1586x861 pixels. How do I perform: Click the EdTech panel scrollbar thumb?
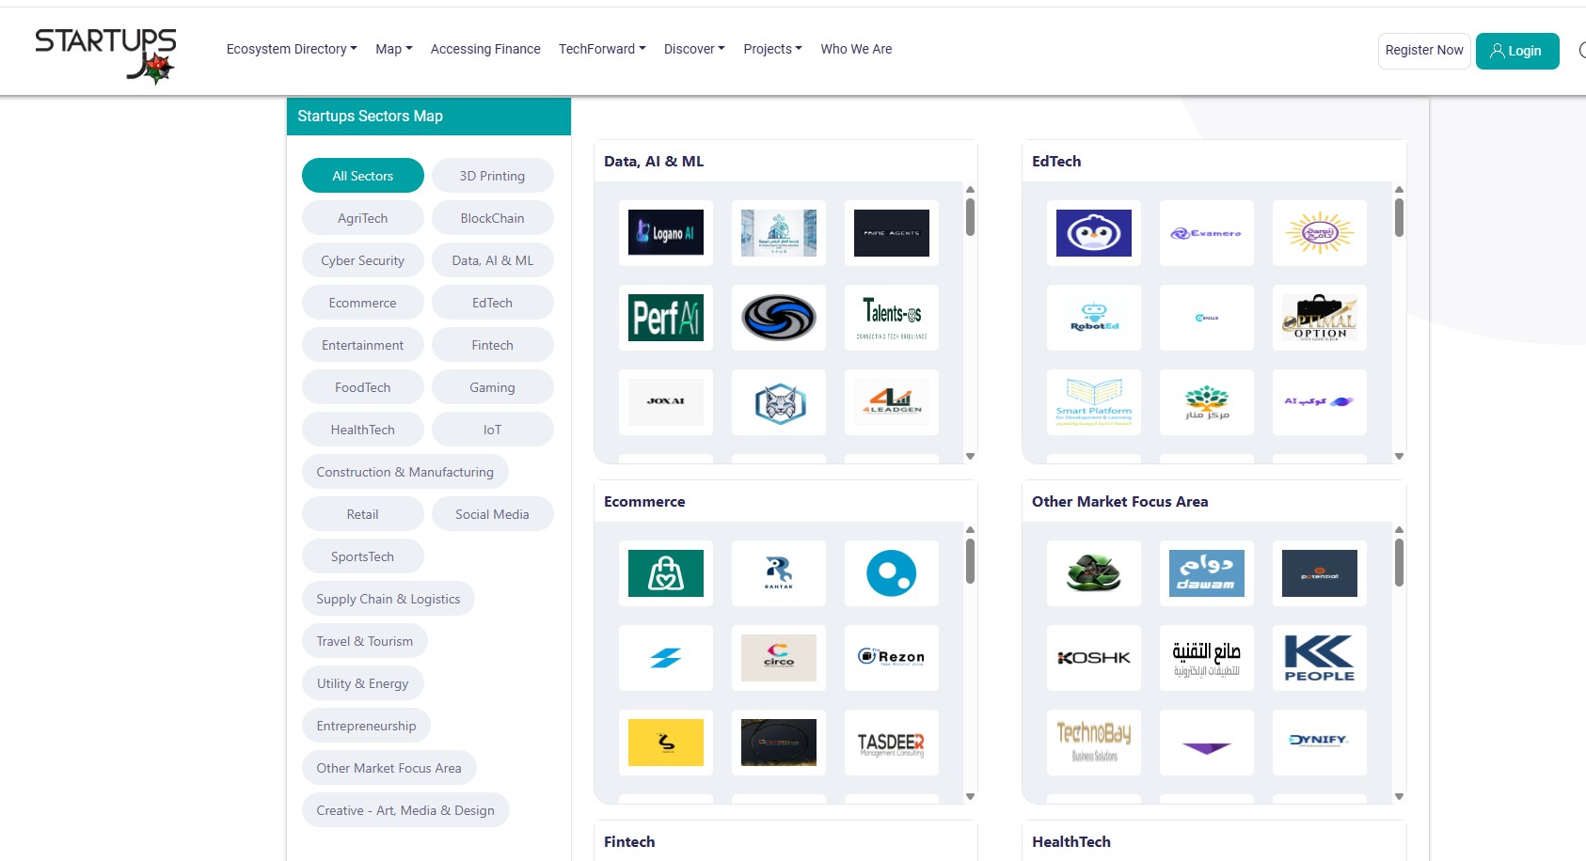[1399, 217]
